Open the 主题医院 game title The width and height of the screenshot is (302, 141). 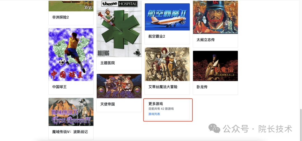(x=107, y=63)
